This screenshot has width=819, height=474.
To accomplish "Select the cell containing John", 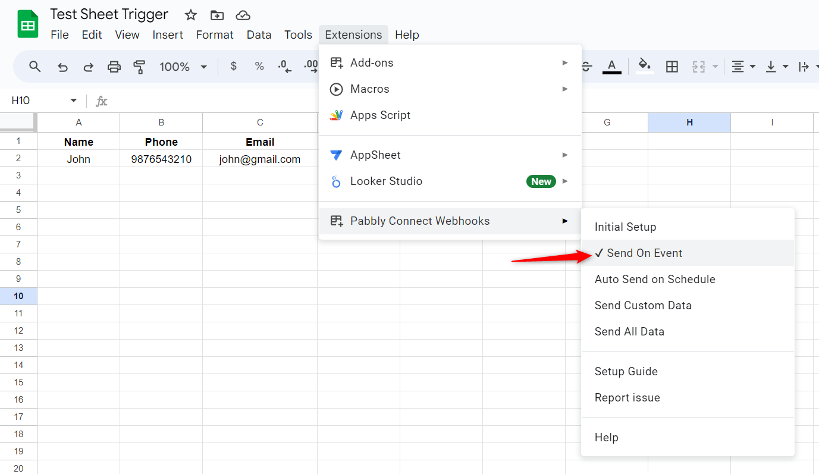I will pos(79,159).
